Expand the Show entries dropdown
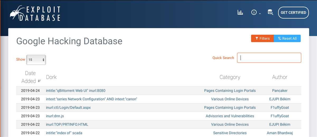 36,60
